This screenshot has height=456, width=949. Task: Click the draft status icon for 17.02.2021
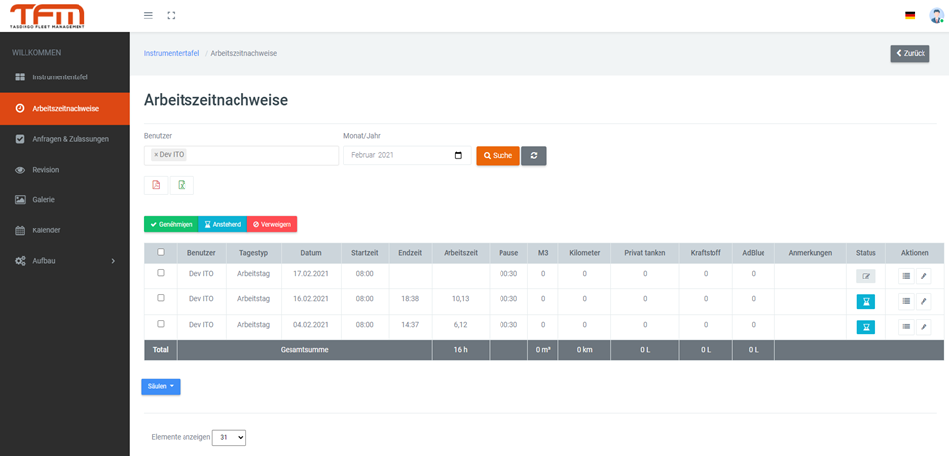click(866, 277)
